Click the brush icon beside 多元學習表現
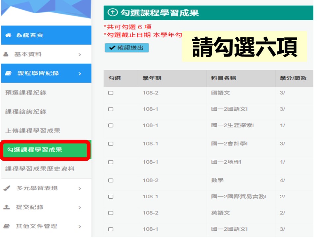The height and width of the screenshot is (238, 317). tap(7, 188)
